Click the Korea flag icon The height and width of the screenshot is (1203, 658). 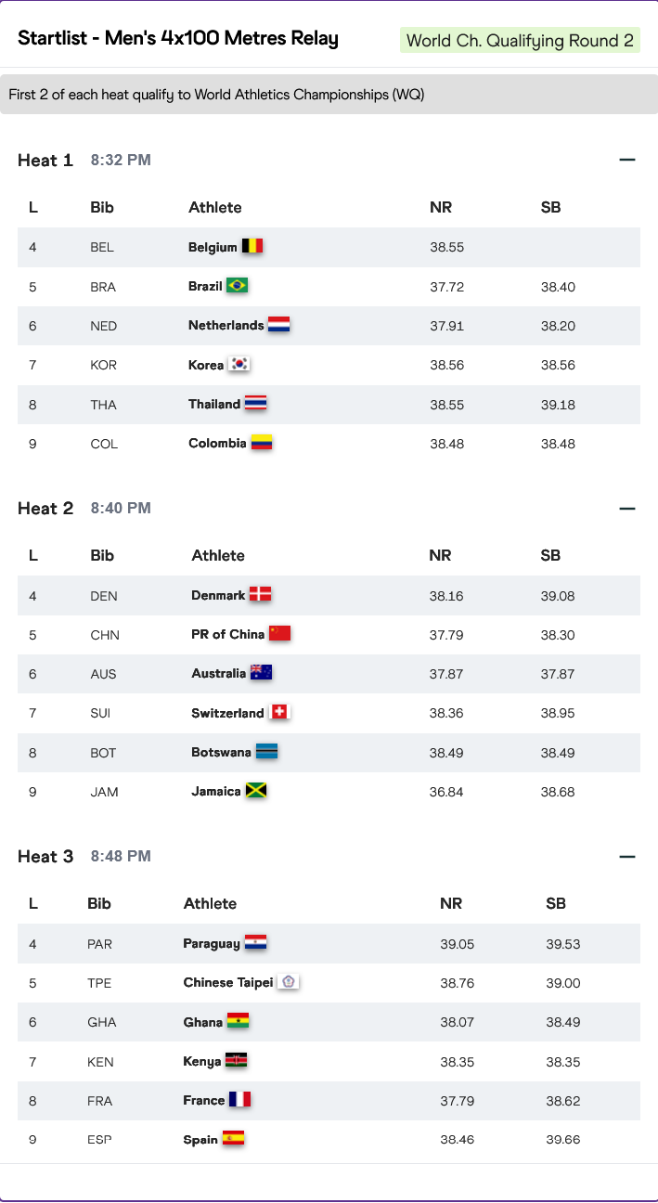click(239, 365)
